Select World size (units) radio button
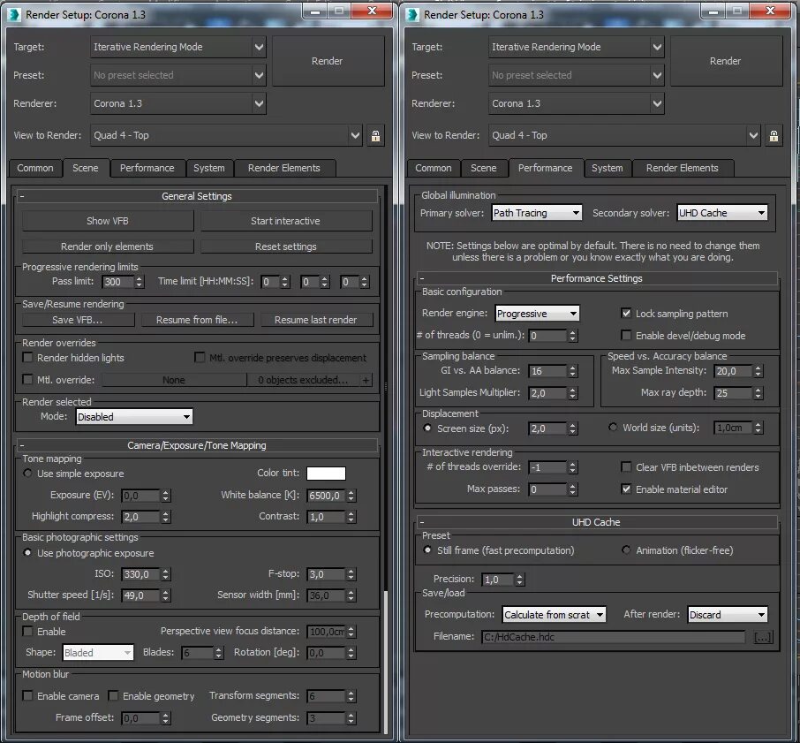Viewport: 800px width, 743px height. pyautogui.click(x=613, y=428)
